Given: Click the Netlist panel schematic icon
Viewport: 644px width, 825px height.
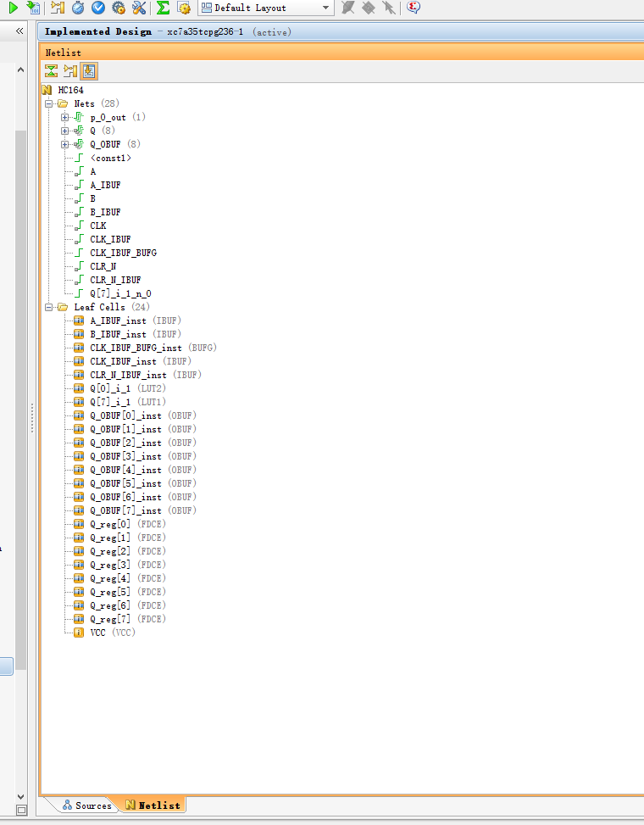Looking at the screenshot, I should pyautogui.click(x=70, y=71).
